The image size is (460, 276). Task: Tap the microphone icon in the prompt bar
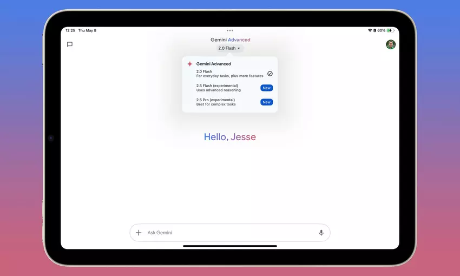pos(321,233)
